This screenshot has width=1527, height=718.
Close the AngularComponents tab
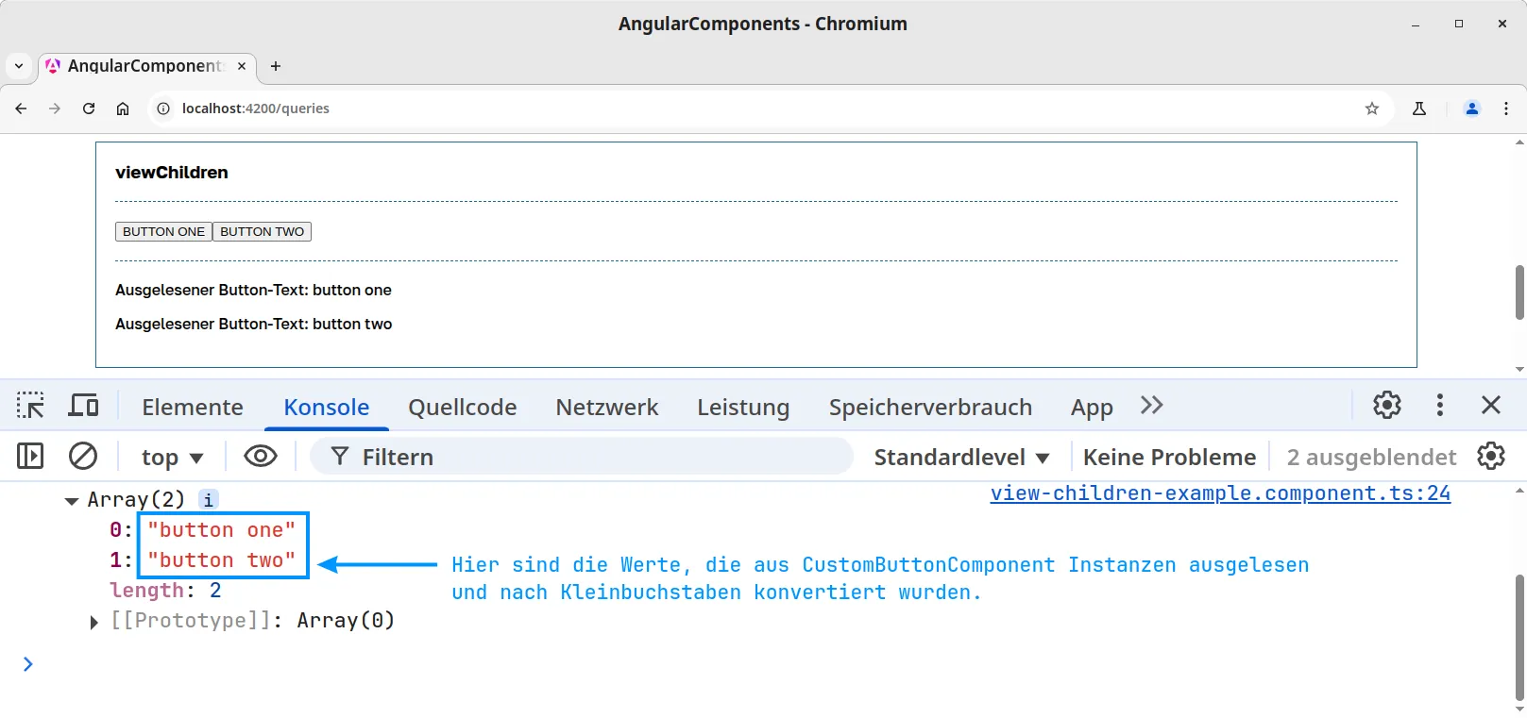click(x=242, y=66)
